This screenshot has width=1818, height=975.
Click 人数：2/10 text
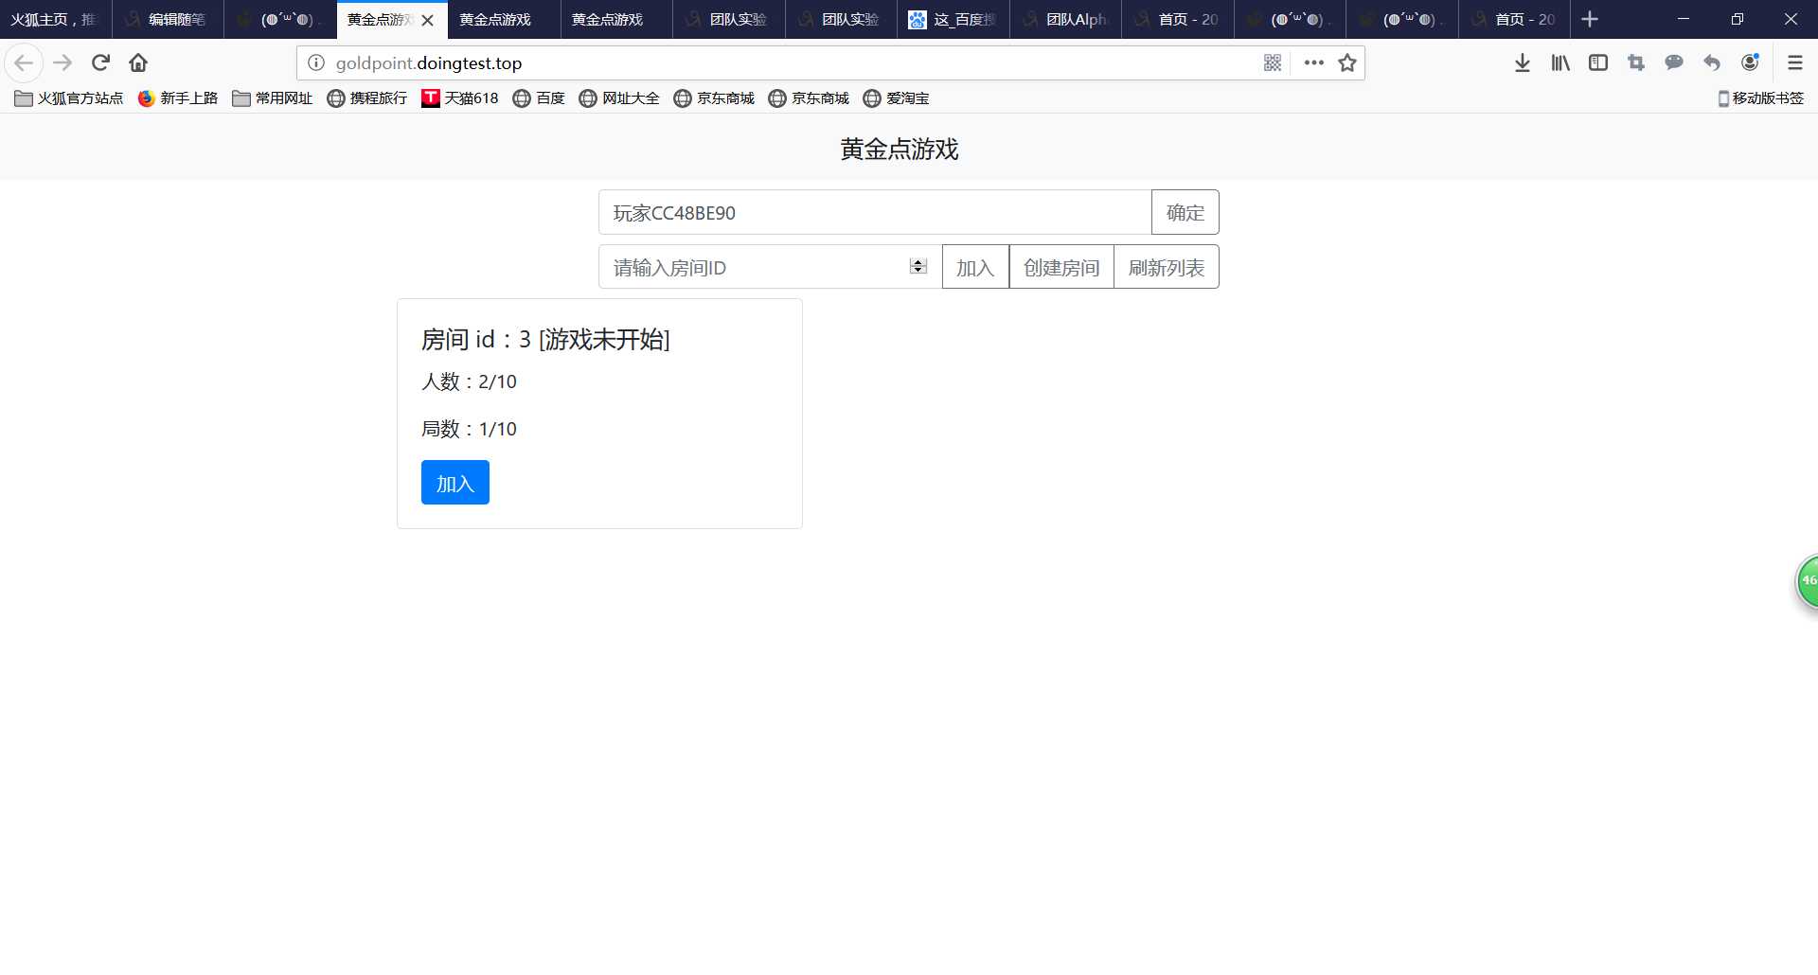pos(469,381)
